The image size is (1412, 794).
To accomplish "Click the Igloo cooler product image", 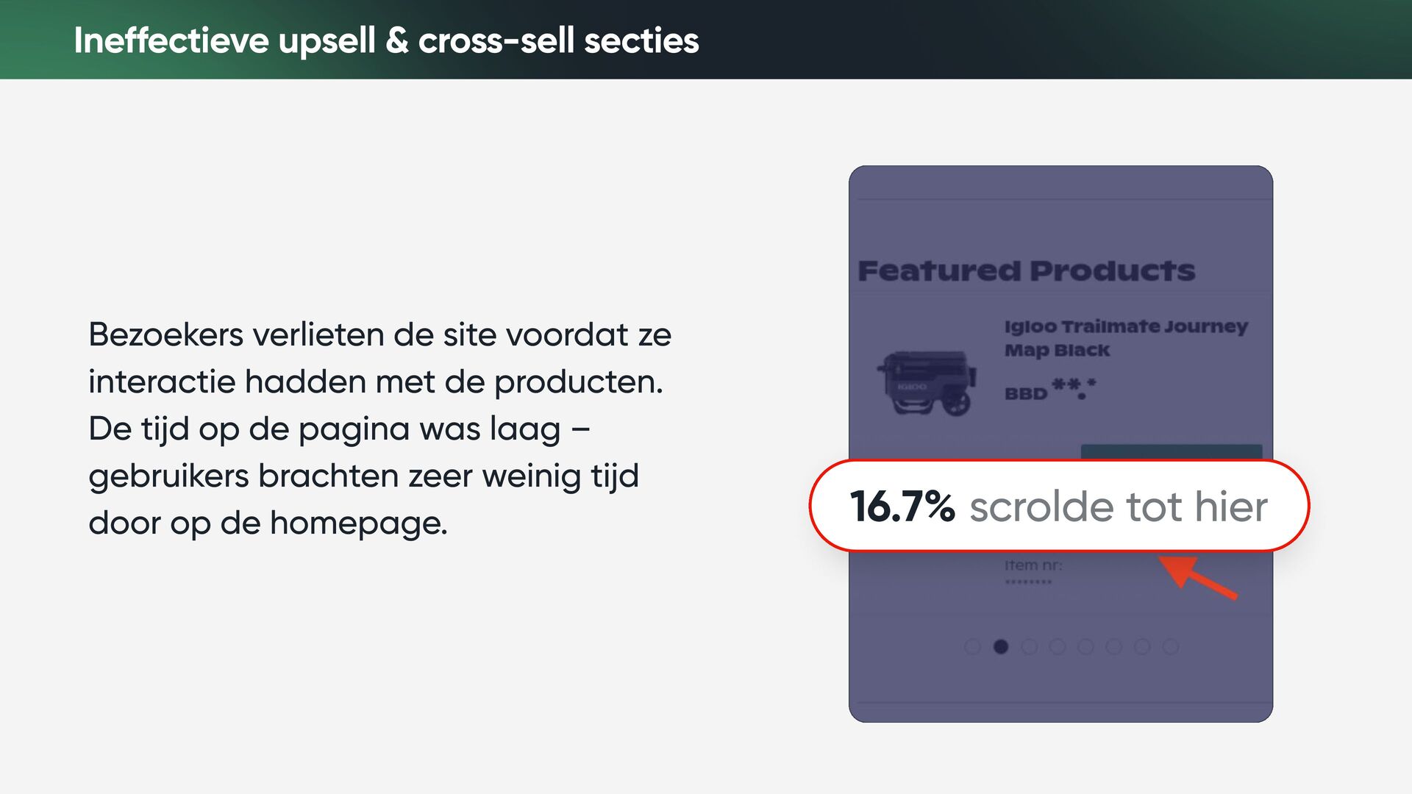I will (927, 383).
